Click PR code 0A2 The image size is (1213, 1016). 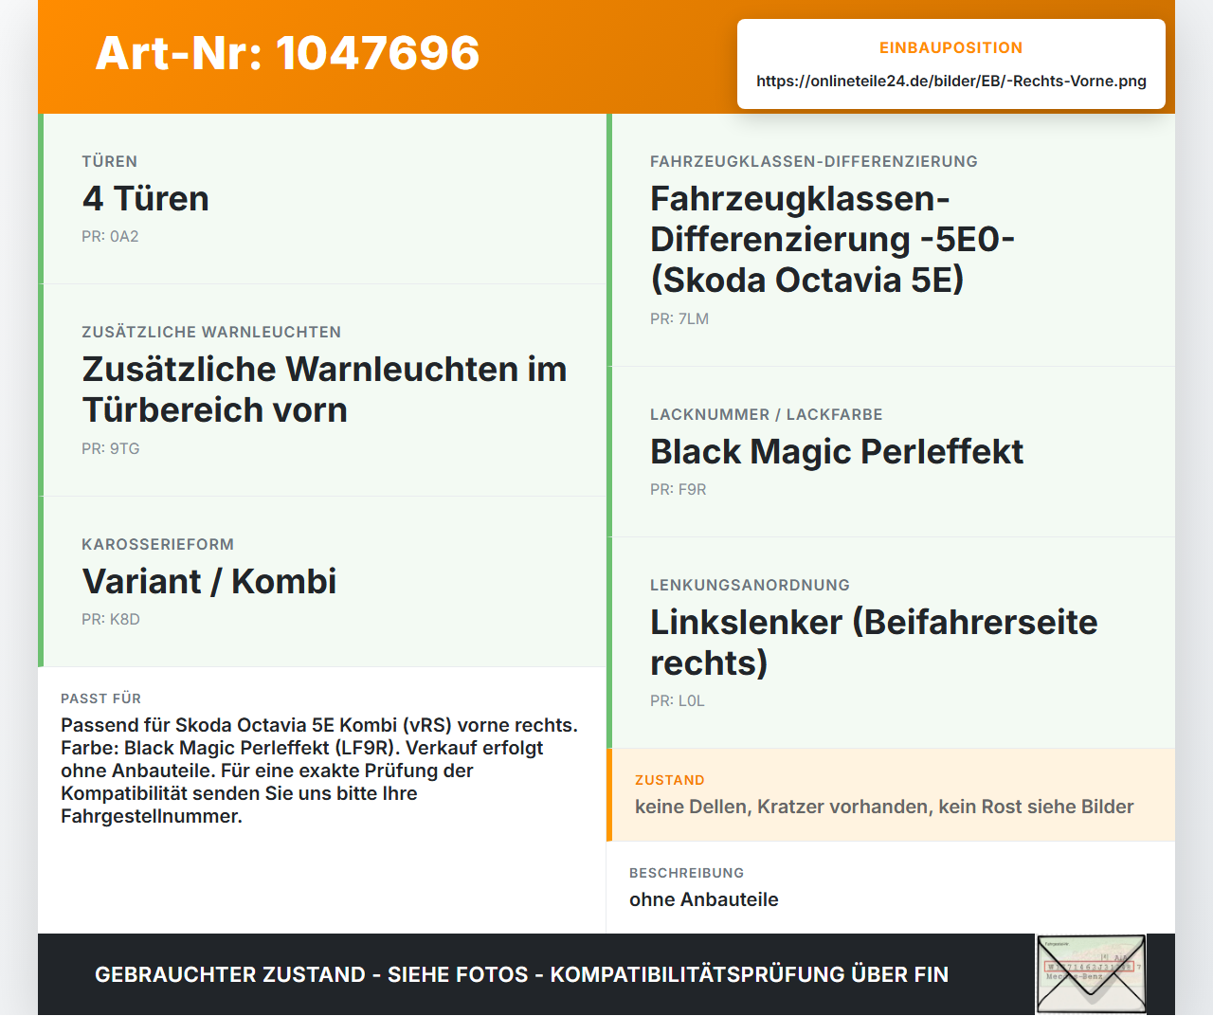110,236
